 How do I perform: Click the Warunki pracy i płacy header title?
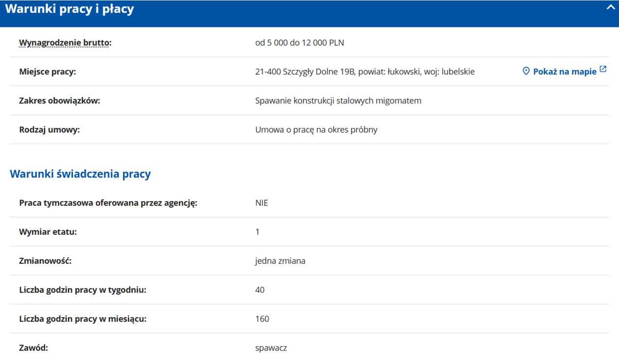69,9
